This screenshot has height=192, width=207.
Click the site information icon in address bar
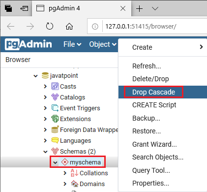tap(95, 27)
